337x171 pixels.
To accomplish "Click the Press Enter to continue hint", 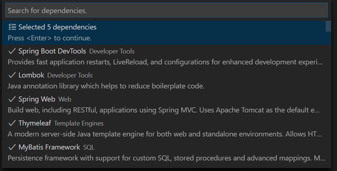I will [50, 38].
